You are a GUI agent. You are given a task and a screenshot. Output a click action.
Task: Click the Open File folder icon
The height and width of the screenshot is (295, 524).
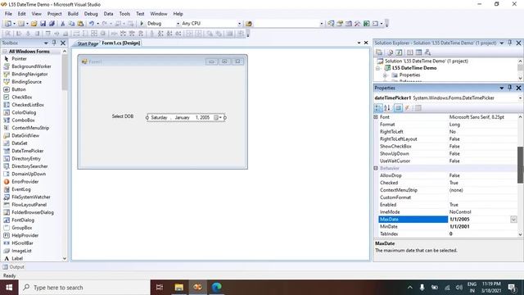click(x=34, y=24)
